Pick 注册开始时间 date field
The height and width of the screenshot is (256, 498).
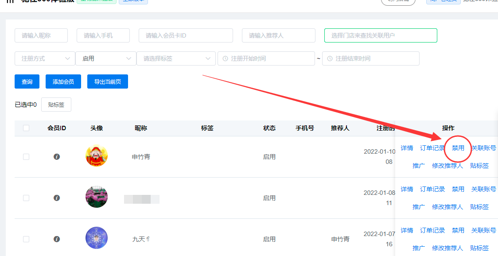click(266, 58)
